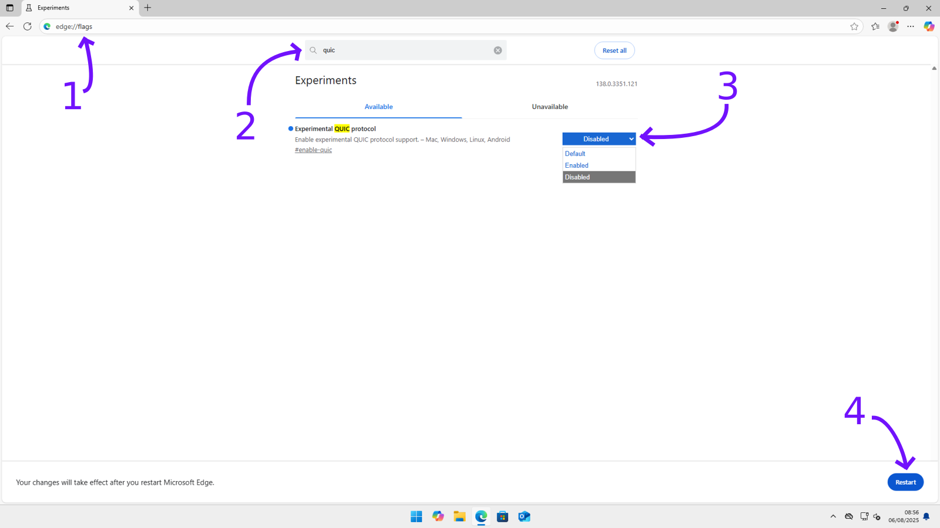Choose Default option in dropdown

pos(599,154)
